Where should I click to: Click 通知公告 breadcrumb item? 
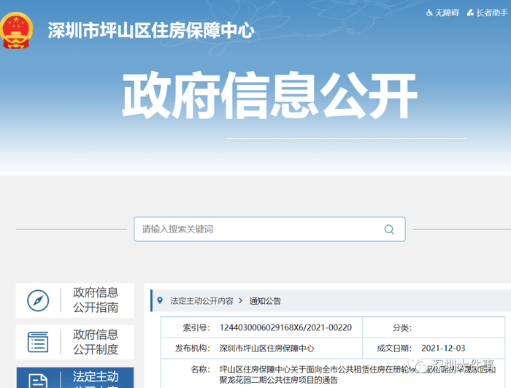click(265, 301)
